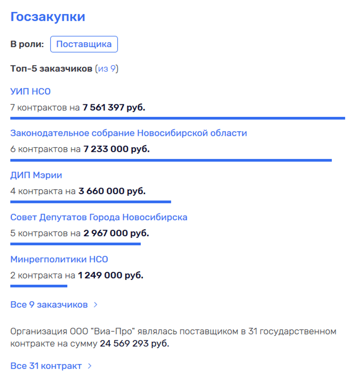Screen dimensions: 355x382
Task: Show all customers via Все 9 заказчиков
Action: point(49,305)
